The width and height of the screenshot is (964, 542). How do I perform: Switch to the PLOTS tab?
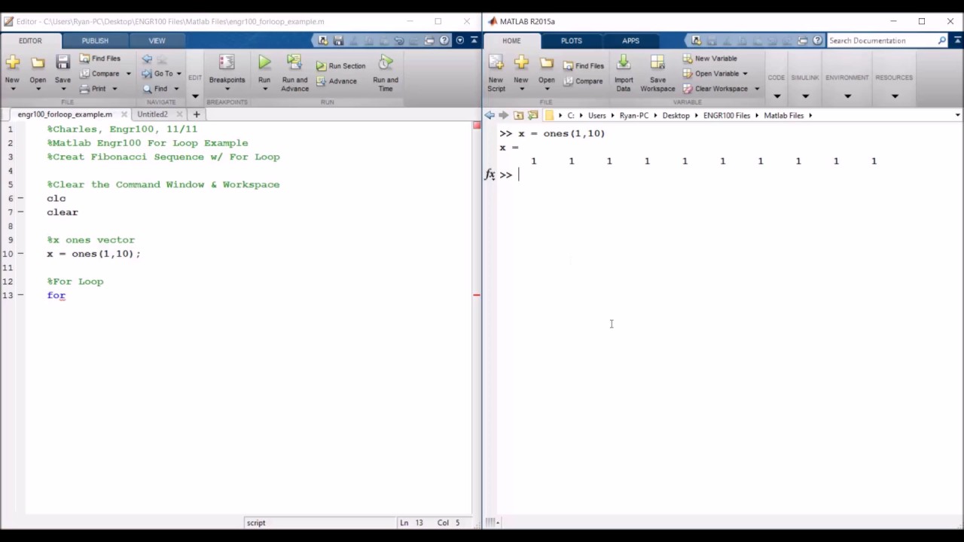click(571, 41)
